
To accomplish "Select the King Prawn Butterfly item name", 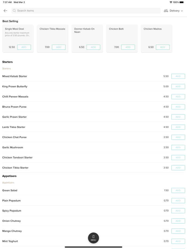I will [x=15, y=87].
